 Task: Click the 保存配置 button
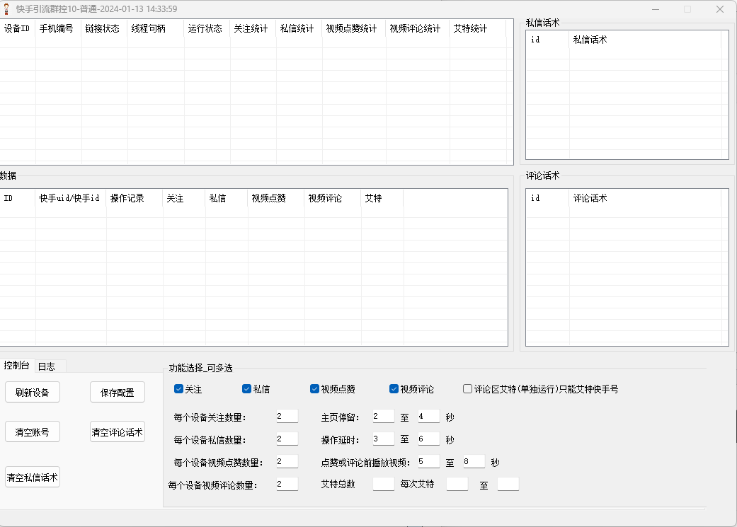[x=118, y=393]
